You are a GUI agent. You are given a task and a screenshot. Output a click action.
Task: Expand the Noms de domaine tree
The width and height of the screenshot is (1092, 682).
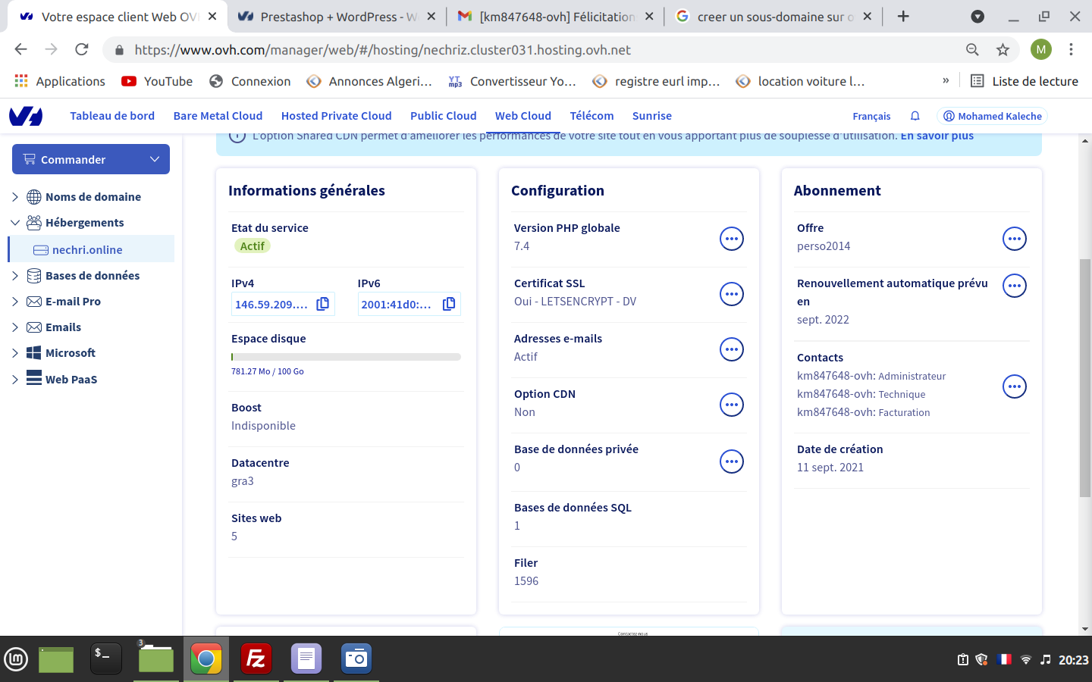15,197
